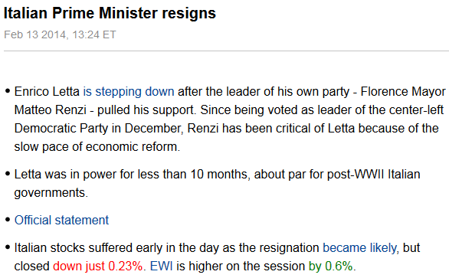Image resolution: width=449 pixels, height=278 pixels.
Task: Click the horizontal divider below the date
Action: tap(226, 51)
